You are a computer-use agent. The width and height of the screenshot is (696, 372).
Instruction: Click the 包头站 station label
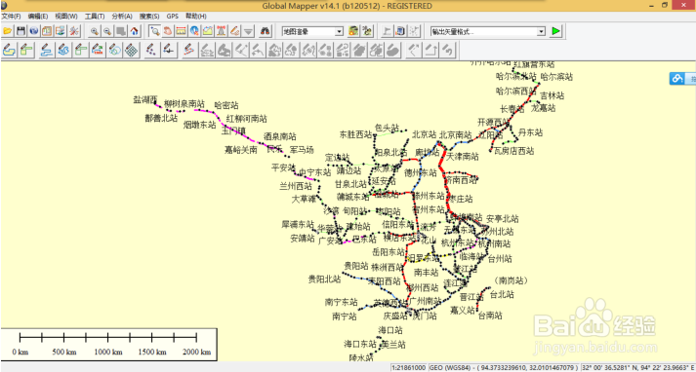coord(388,128)
